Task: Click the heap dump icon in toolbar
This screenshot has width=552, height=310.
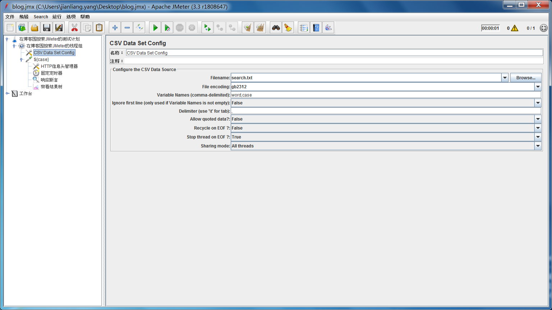Action: [x=328, y=28]
